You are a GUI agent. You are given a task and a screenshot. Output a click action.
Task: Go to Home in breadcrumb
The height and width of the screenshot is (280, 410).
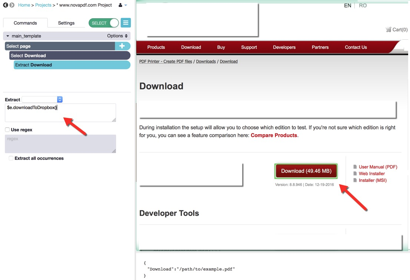coord(24,5)
